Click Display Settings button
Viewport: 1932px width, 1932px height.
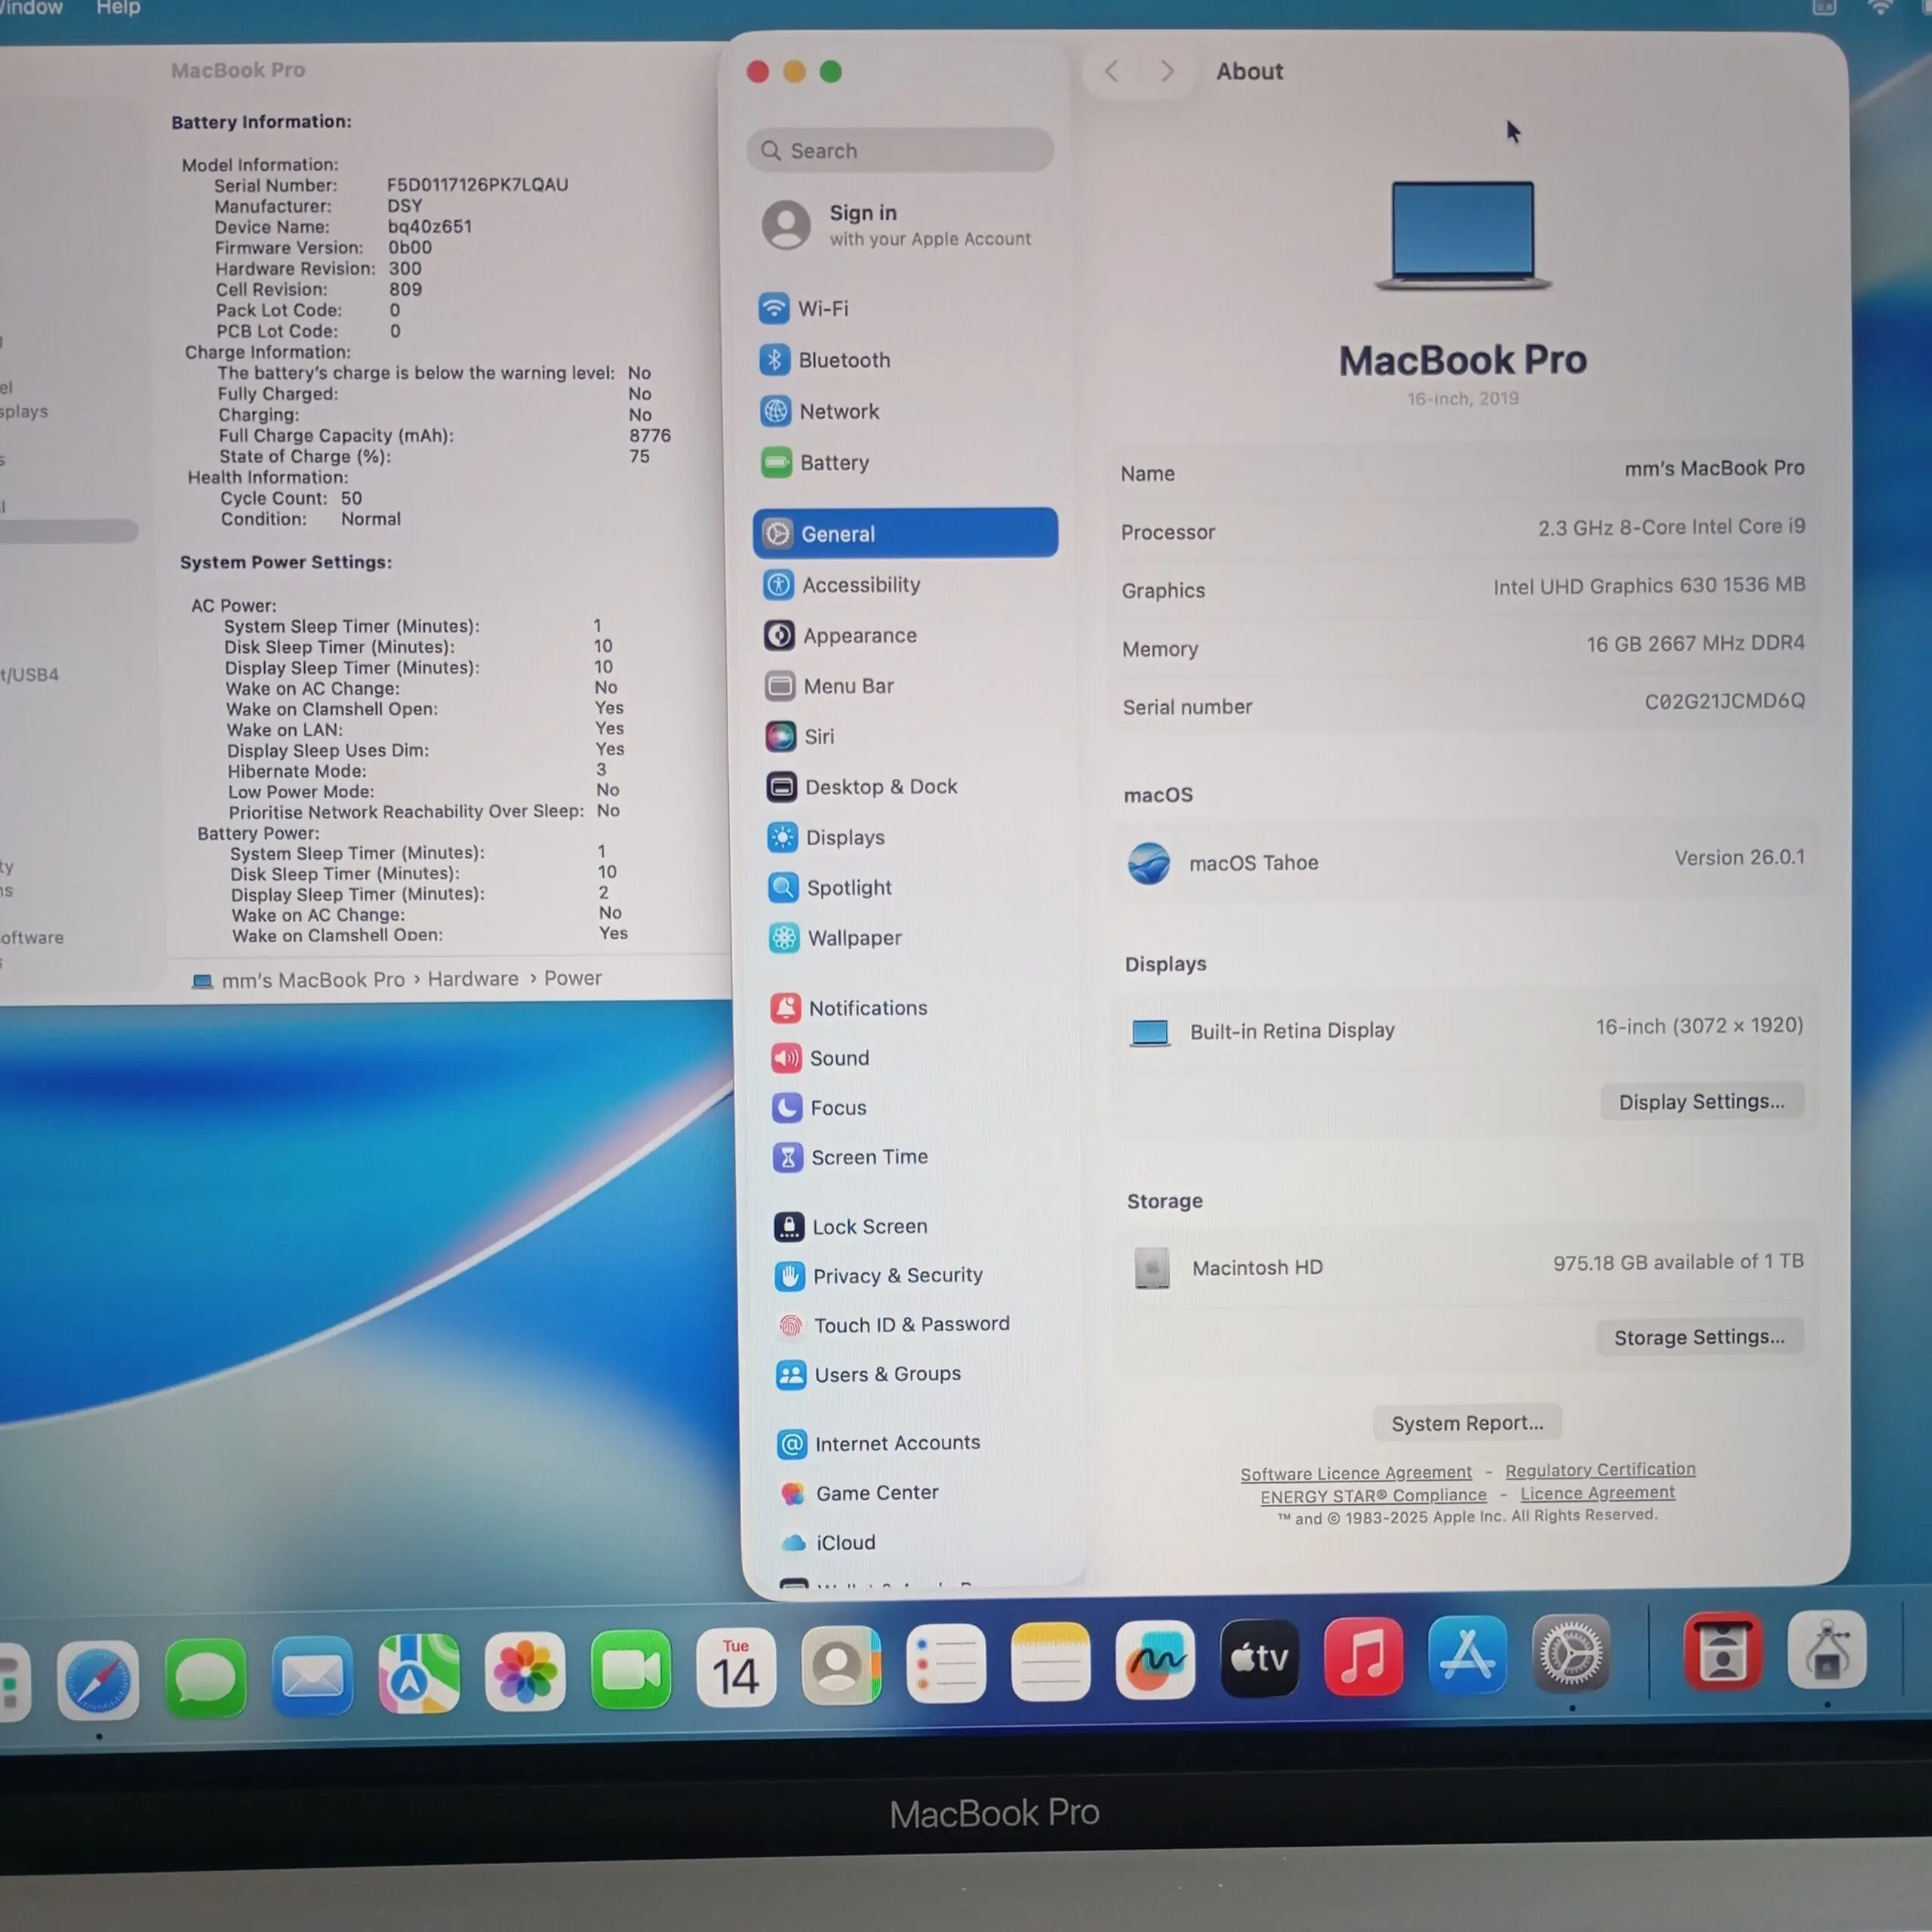(x=1701, y=1101)
